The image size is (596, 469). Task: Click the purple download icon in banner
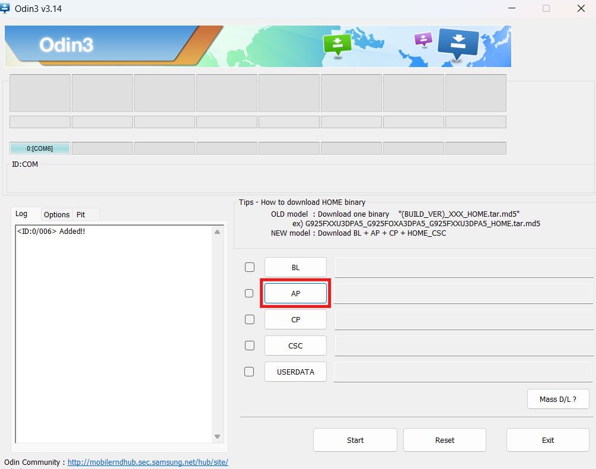coord(423,39)
